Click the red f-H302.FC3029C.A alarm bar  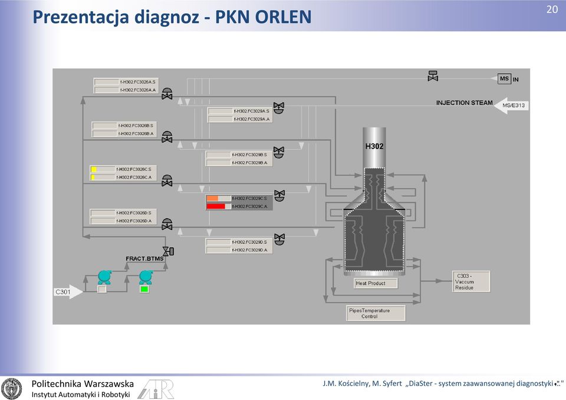[x=218, y=206]
